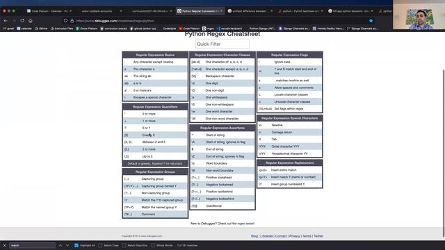Click the 'Ignore case' flag row

point(289,62)
